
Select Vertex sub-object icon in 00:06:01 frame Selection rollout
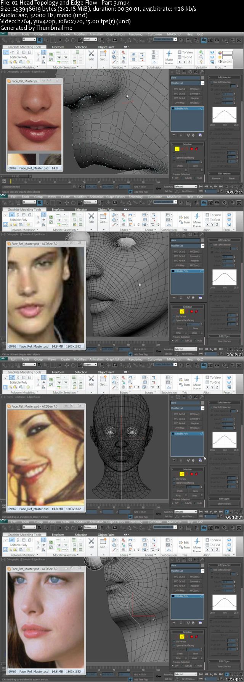click(177, 149)
